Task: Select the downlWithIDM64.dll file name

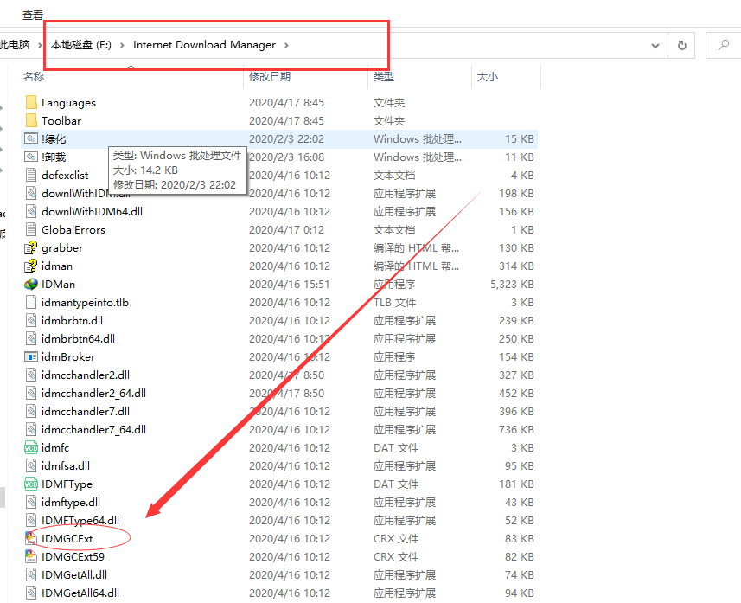Action: [93, 211]
